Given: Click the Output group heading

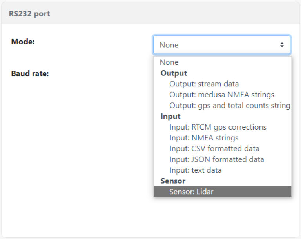Looking at the screenshot, I should 174,73.
